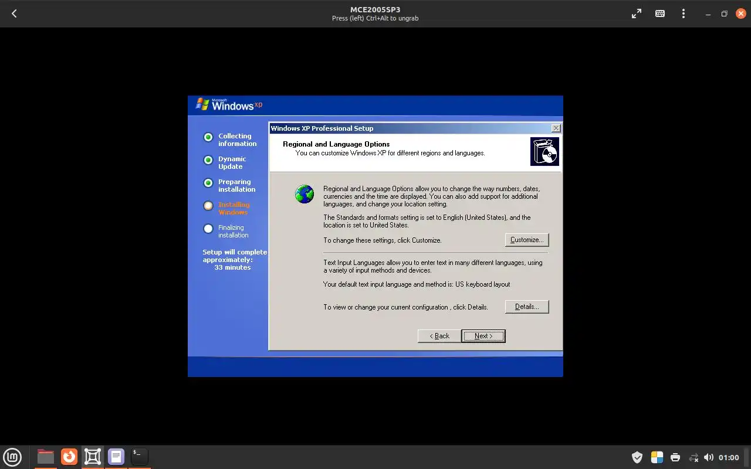Open the send key keyboard menu

[660, 13]
